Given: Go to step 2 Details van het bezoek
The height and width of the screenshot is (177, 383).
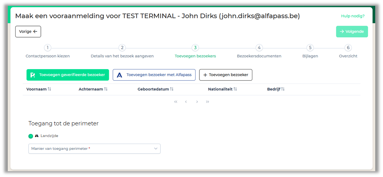Looking at the screenshot, I should 122,48.
